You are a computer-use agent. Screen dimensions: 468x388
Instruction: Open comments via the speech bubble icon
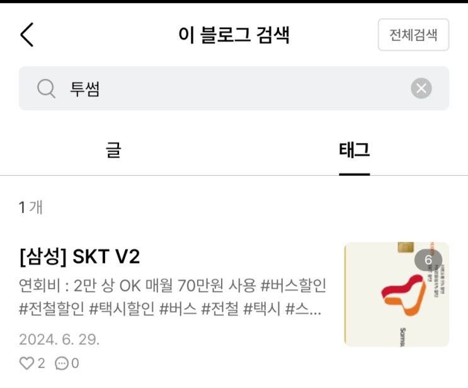click(x=62, y=363)
